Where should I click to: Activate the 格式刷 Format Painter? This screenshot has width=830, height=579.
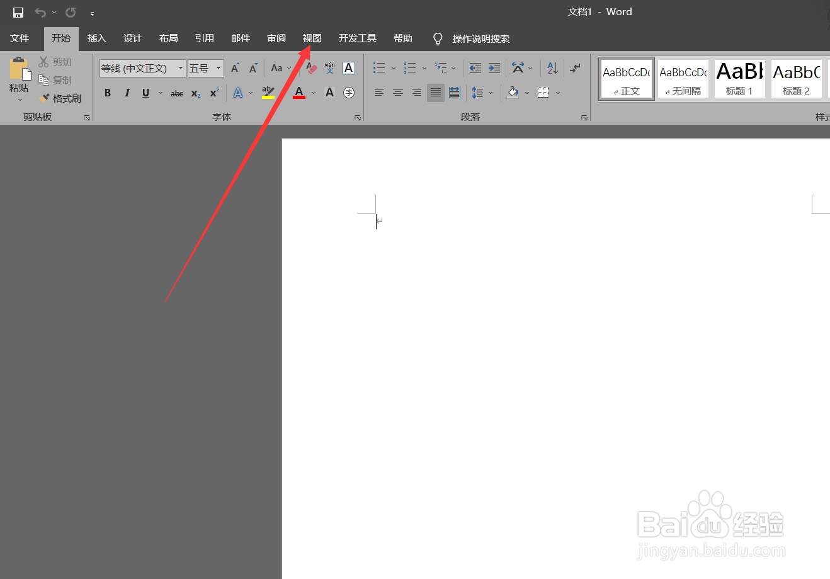(x=60, y=98)
